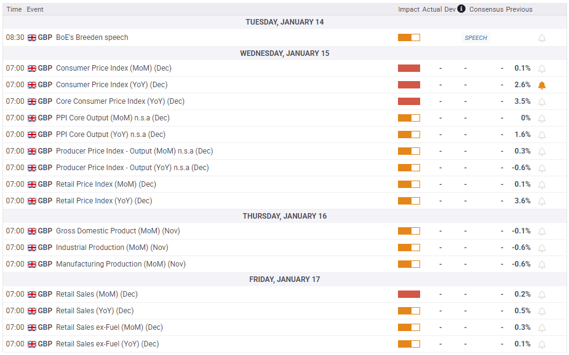Expand Gross Domestic Product (MoM) (Nov) details
Image resolution: width=569 pixels, height=355 pixels.
tap(284, 231)
